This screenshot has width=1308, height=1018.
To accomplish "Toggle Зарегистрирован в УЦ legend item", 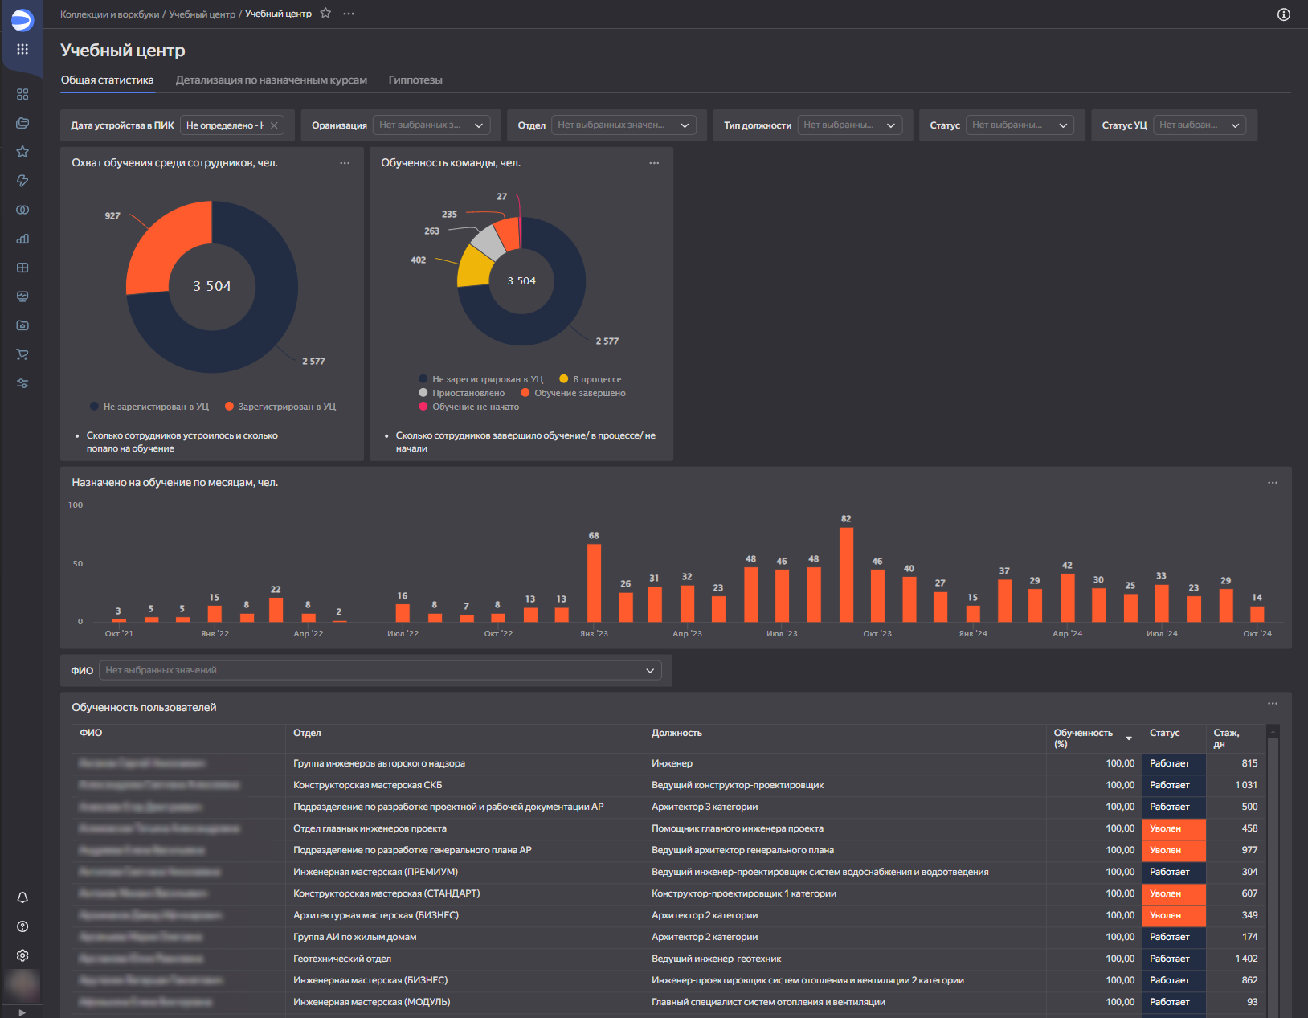I will pyautogui.click(x=280, y=407).
